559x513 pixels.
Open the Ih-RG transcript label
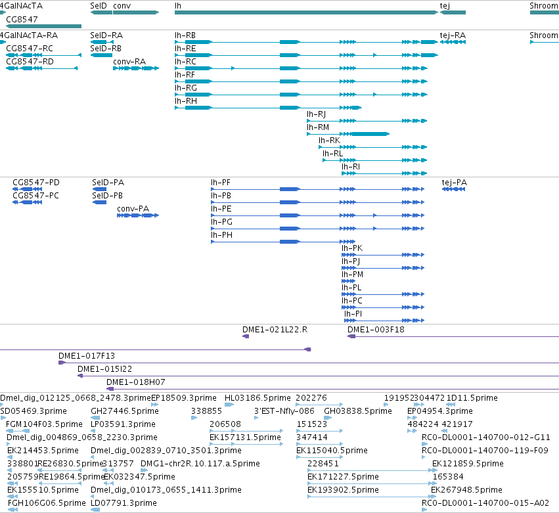[x=186, y=88]
